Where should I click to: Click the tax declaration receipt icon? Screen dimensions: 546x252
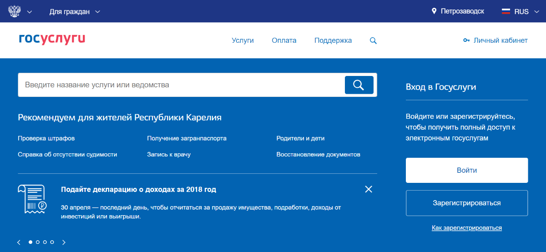coord(32,199)
